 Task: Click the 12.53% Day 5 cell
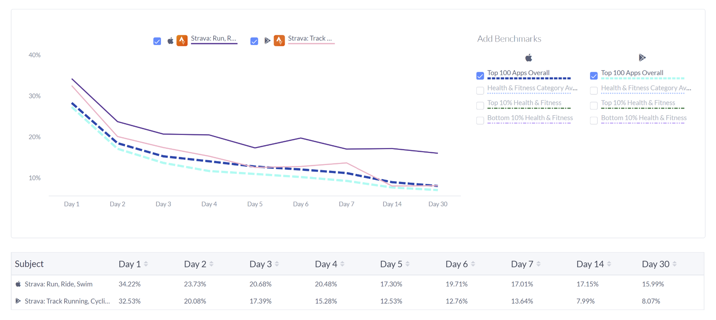[x=391, y=301]
